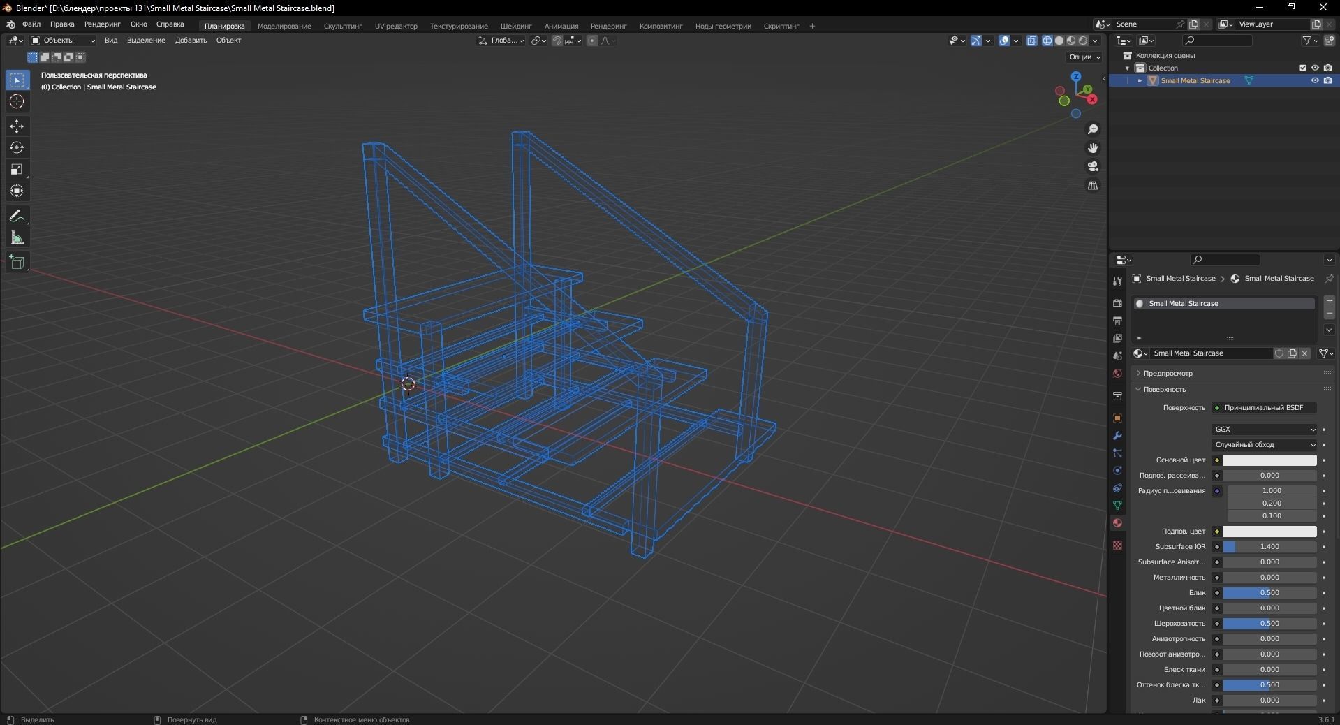The width and height of the screenshot is (1340, 725).
Task: Add a new material slot
Action: tap(1330, 301)
